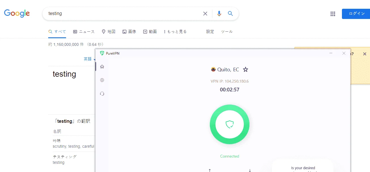Start voice search with microphone icon
This screenshot has height=172, width=370.
[x=219, y=14]
